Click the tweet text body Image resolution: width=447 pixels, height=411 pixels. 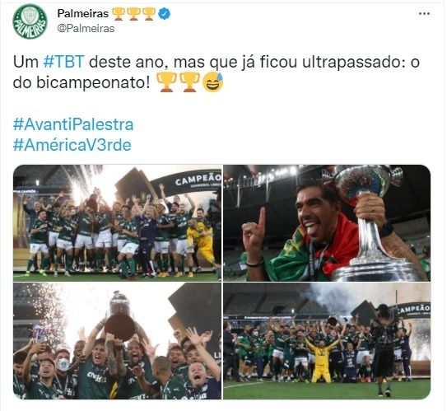(x=217, y=72)
